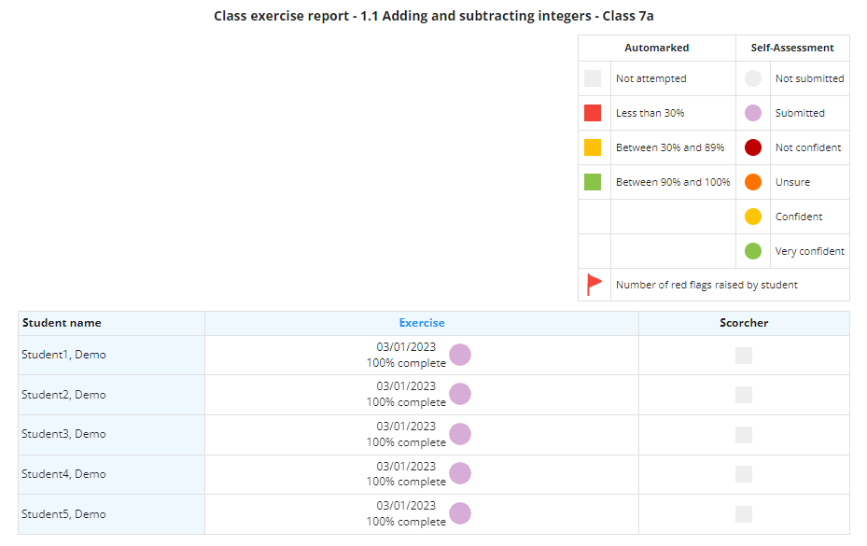Click the Self-Assessment legend header

(792, 49)
